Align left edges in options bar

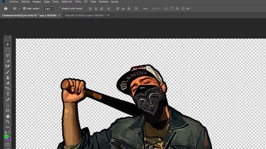click(90, 8)
